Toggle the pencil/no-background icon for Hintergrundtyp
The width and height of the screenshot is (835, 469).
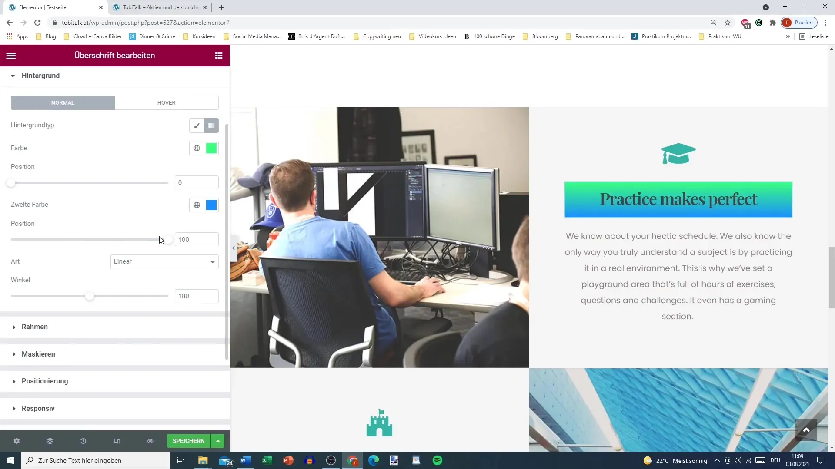(x=197, y=125)
